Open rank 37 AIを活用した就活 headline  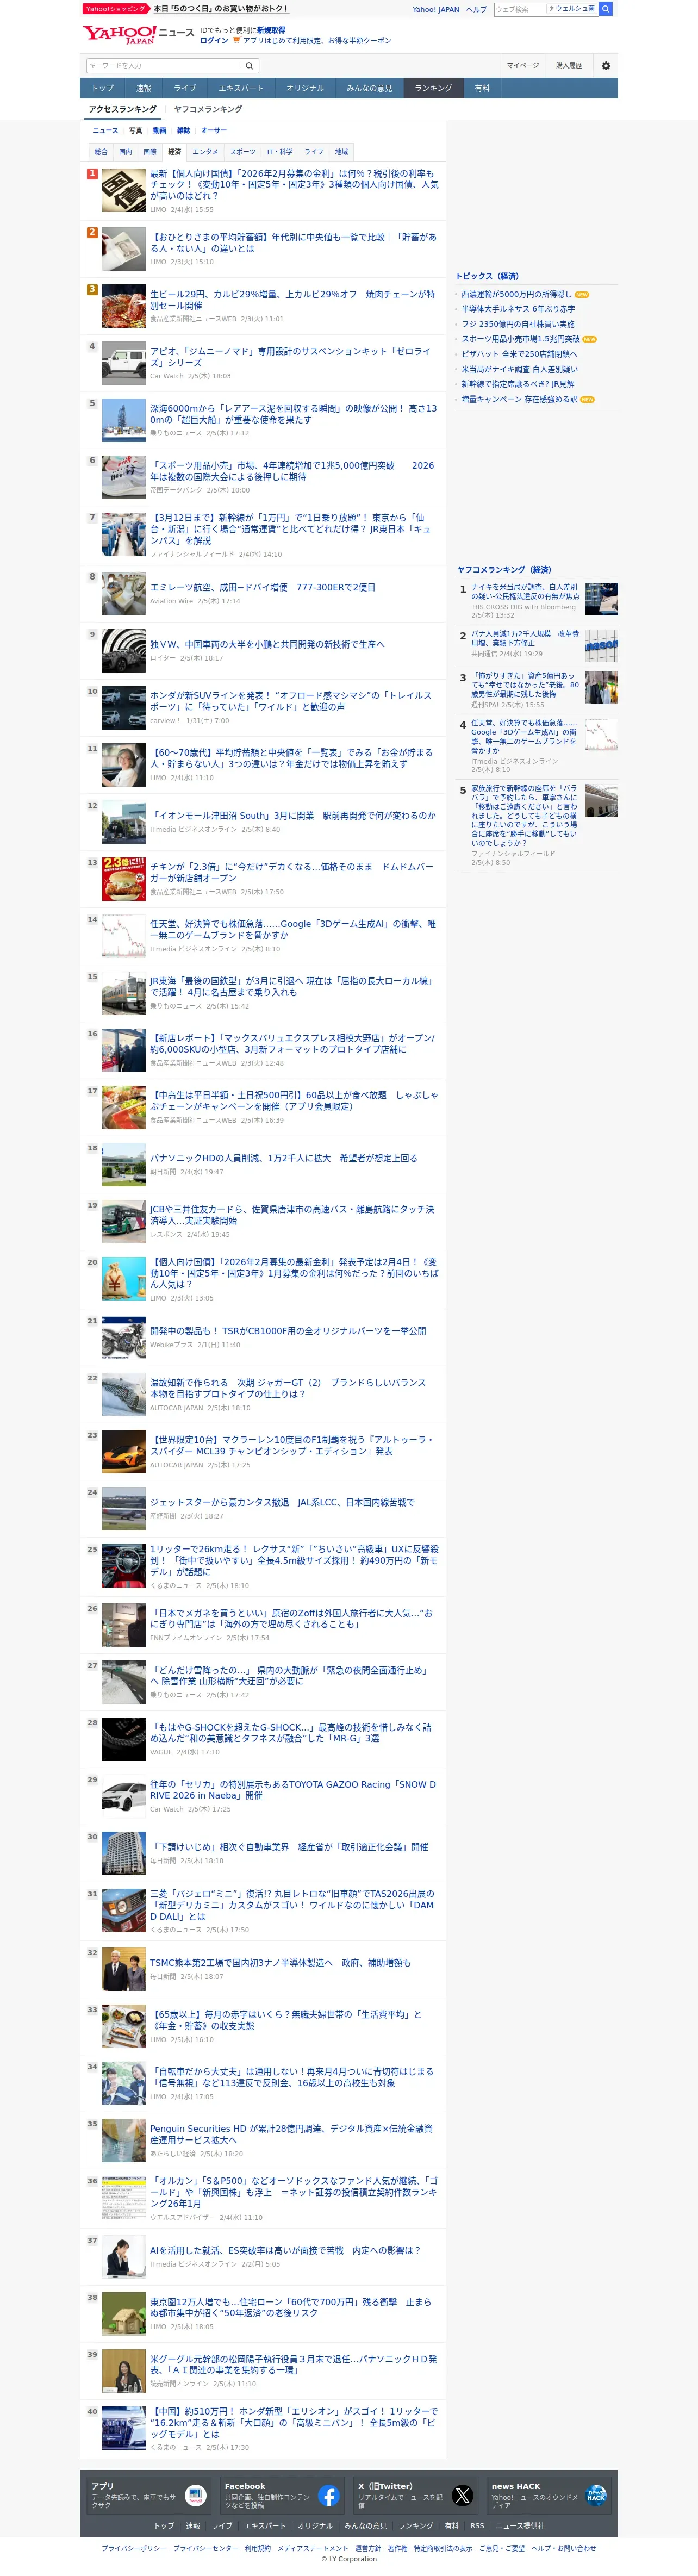pyautogui.click(x=285, y=2250)
